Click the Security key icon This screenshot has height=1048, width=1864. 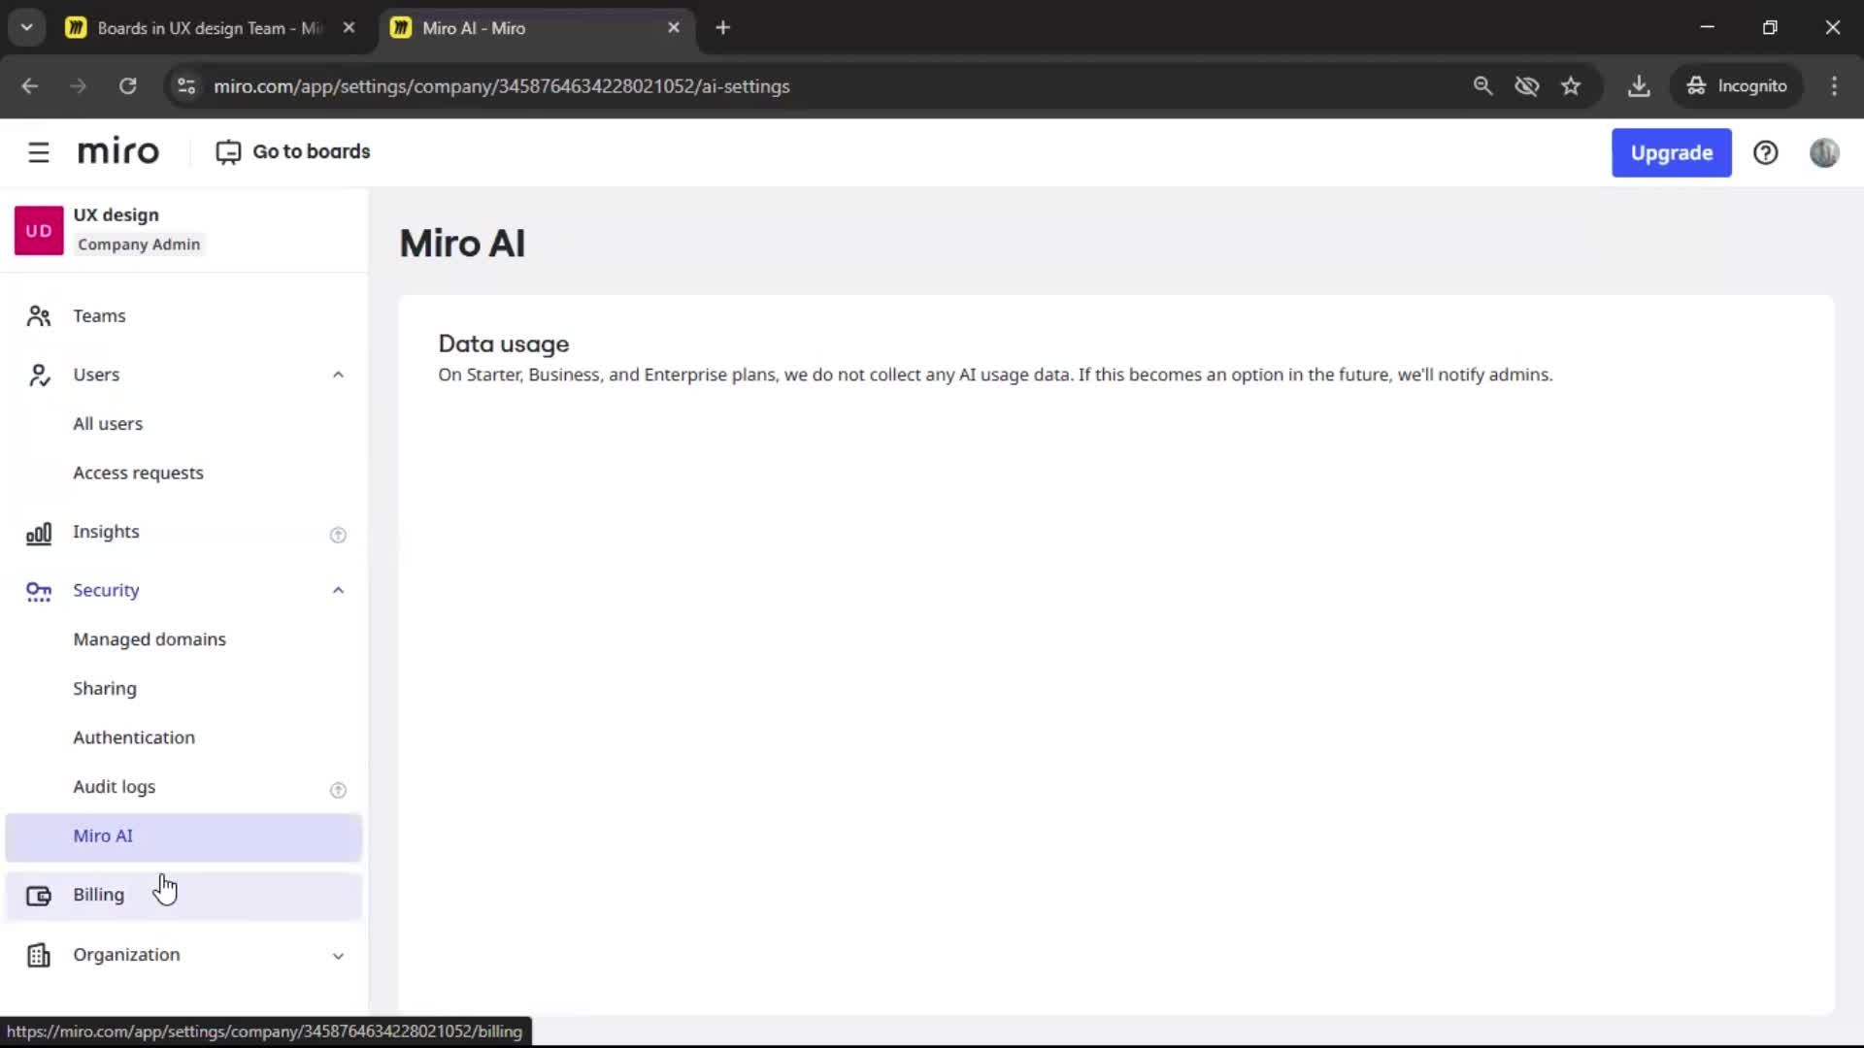pyautogui.click(x=39, y=591)
